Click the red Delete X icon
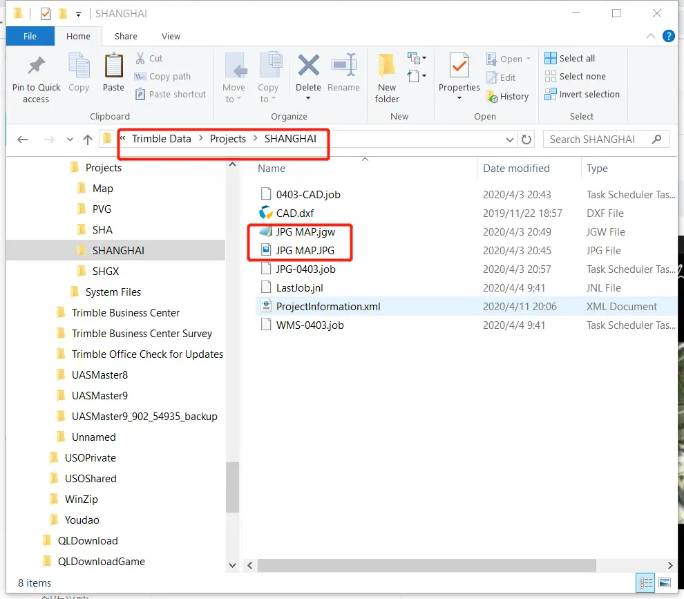The width and height of the screenshot is (684, 599). (308, 66)
